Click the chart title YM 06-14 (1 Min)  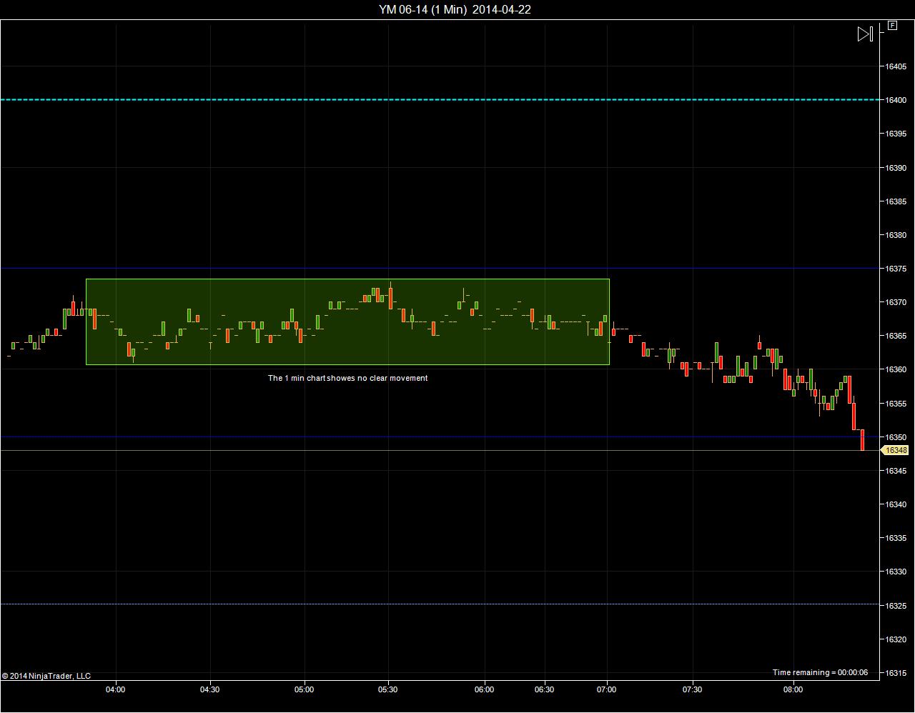coord(423,9)
